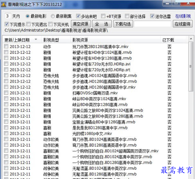Screen dimensions: 195x179
Task: Check the box for 希望计程车720p无水印.HDRip.srt
Action: click(x=6, y=69)
